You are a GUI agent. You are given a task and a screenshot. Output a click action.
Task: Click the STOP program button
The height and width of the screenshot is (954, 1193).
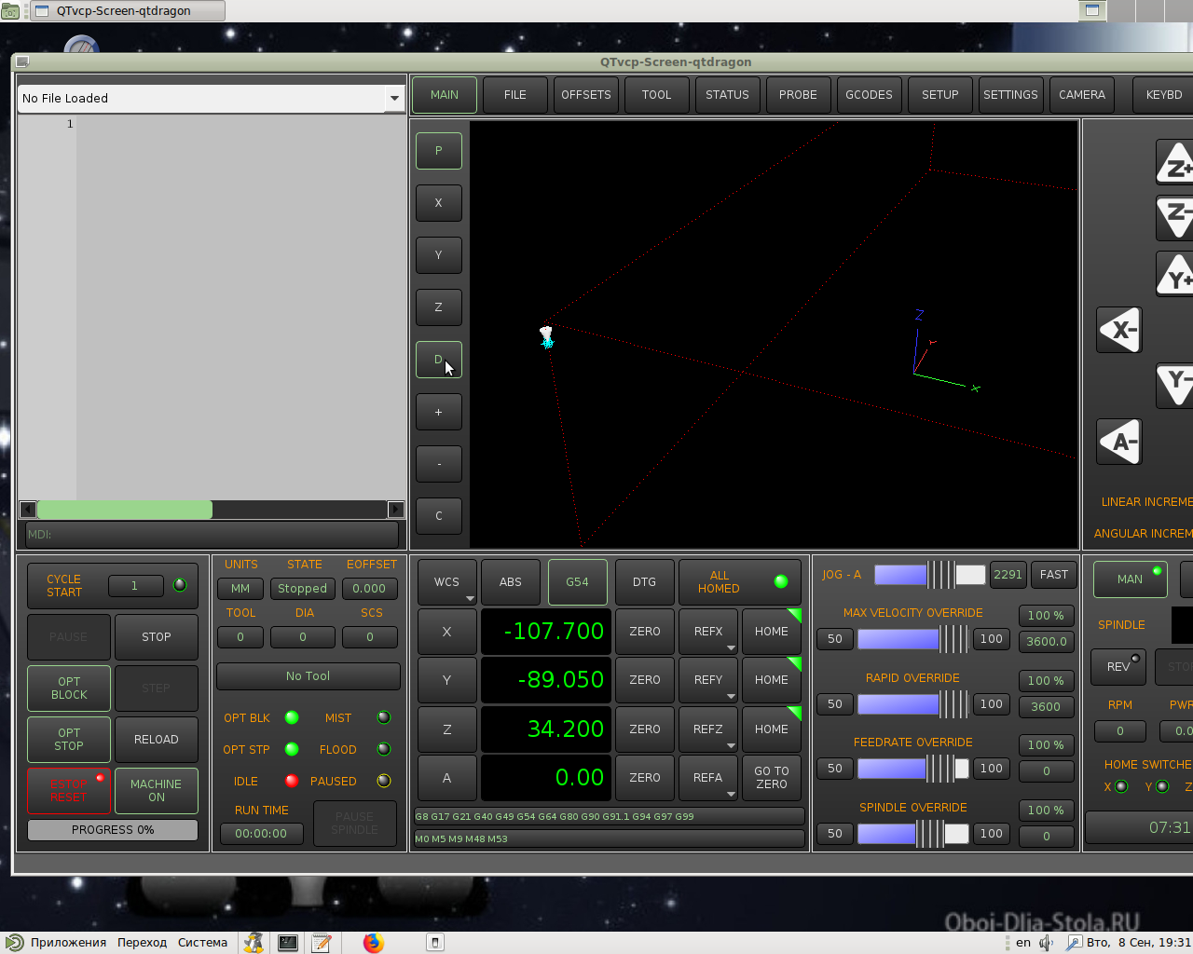157,637
